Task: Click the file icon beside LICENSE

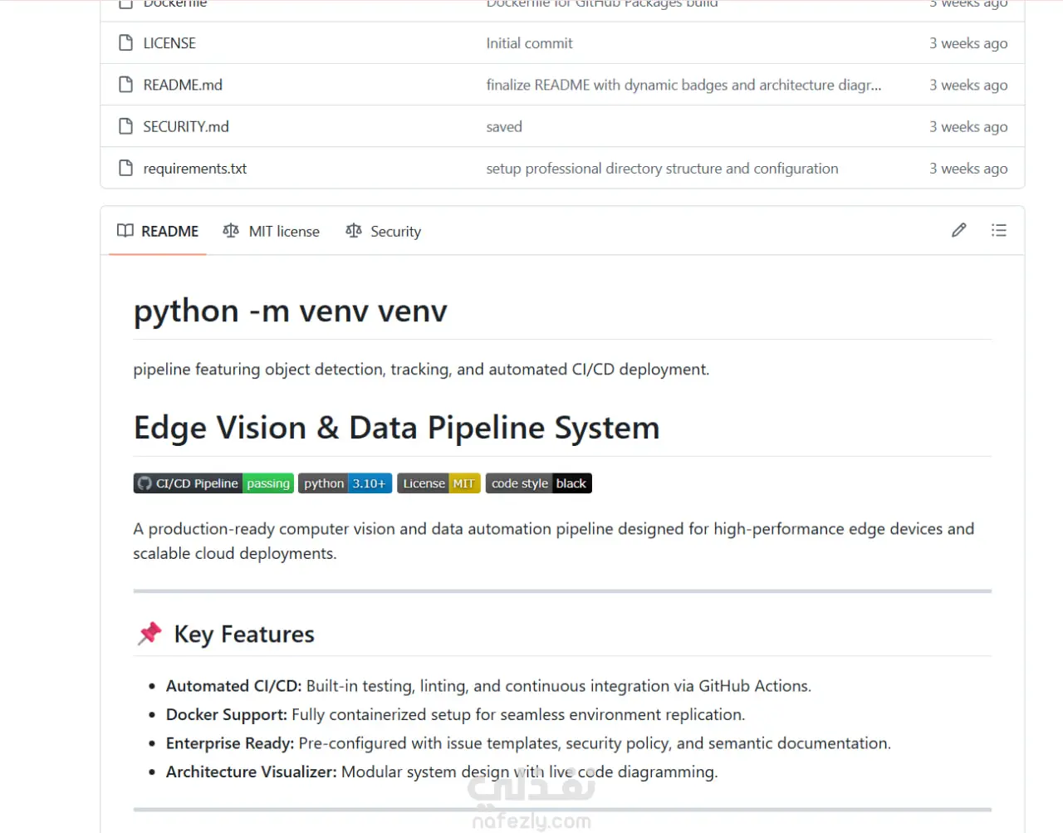Action: coord(125,43)
